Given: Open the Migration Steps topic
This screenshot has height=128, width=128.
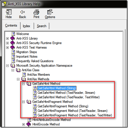Looking at the screenshot, I should pyautogui.click(x=27, y=52).
